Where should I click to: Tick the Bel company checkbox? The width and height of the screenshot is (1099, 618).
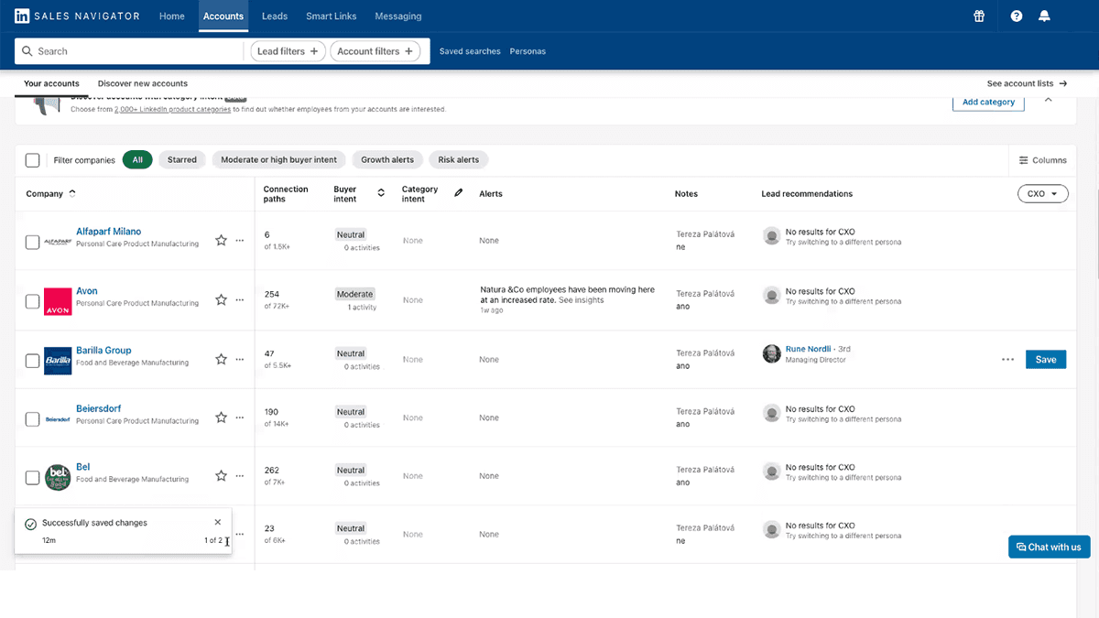click(x=32, y=477)
